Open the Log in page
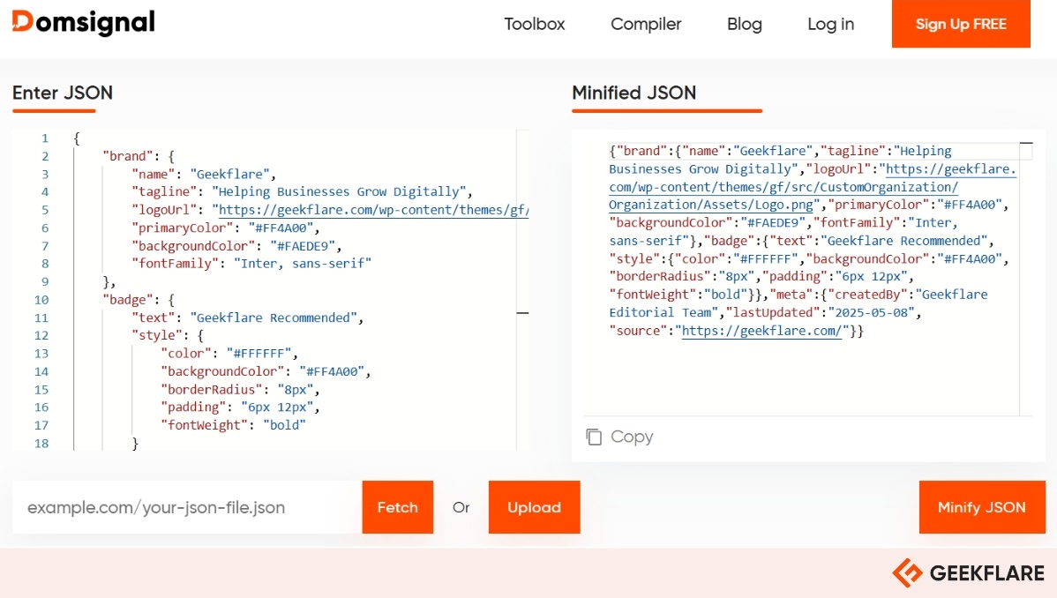This screenshot has height=598, width=1057. point(830,25)
